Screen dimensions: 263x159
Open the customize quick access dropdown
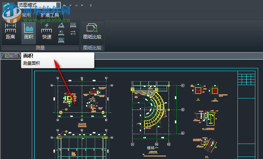(91, 6)
